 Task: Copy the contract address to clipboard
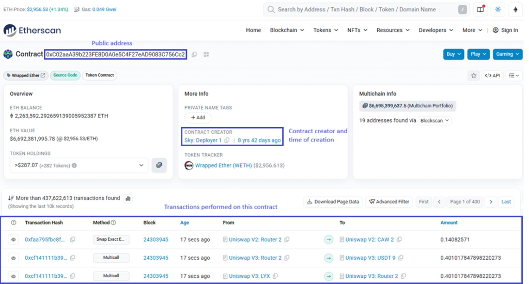[194, 54]
